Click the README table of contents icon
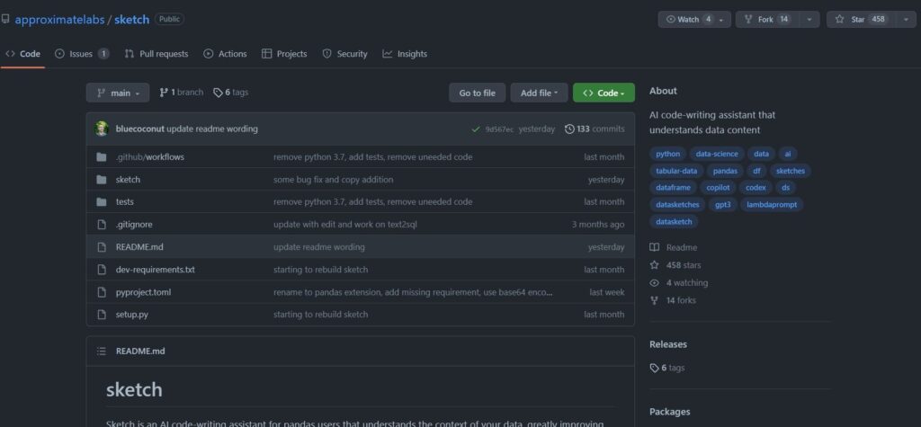 point(102,351)
